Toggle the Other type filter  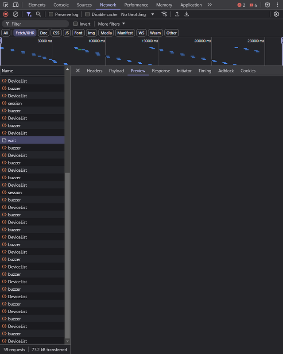point(171,33)
